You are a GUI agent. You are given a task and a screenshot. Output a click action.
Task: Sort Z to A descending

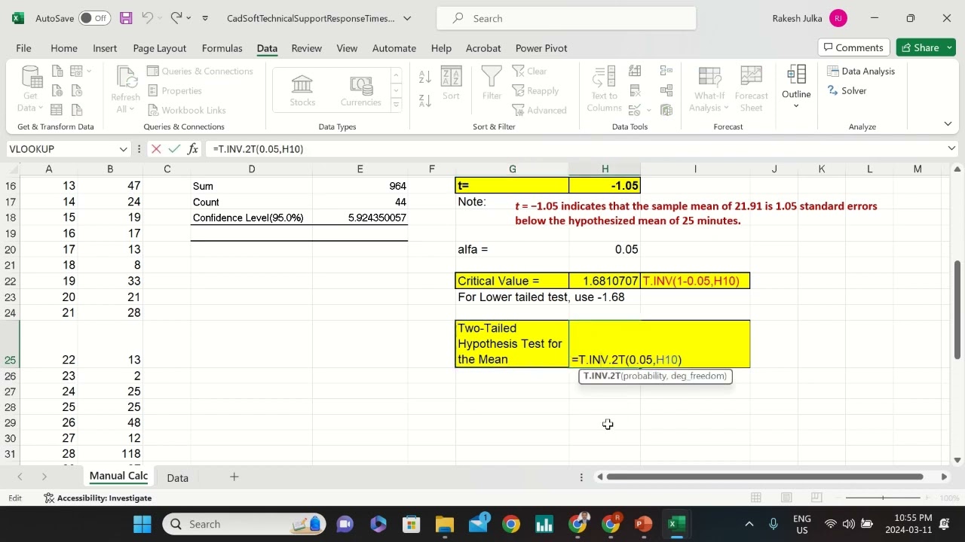pos(425,100)
